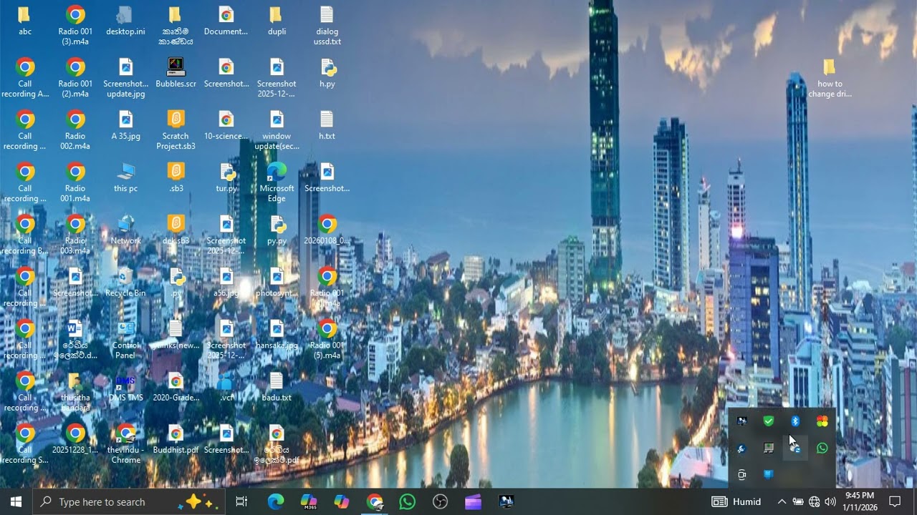Select thevindu - Chrome shortcut
The width and height of the screenshot is (917, 515).
click(125, 444)
